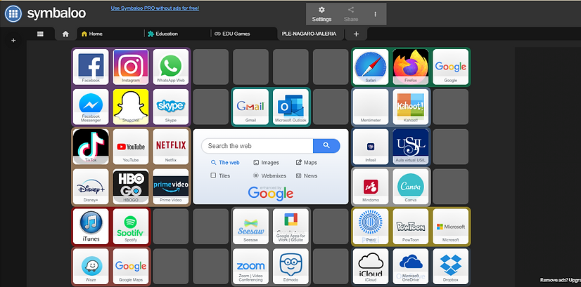Open the Instagram tile
581x287 pixels.
click(x=131, y=67)
